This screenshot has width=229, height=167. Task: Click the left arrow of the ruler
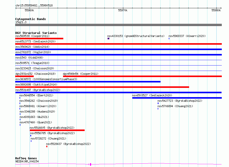[x=16, y=8]
